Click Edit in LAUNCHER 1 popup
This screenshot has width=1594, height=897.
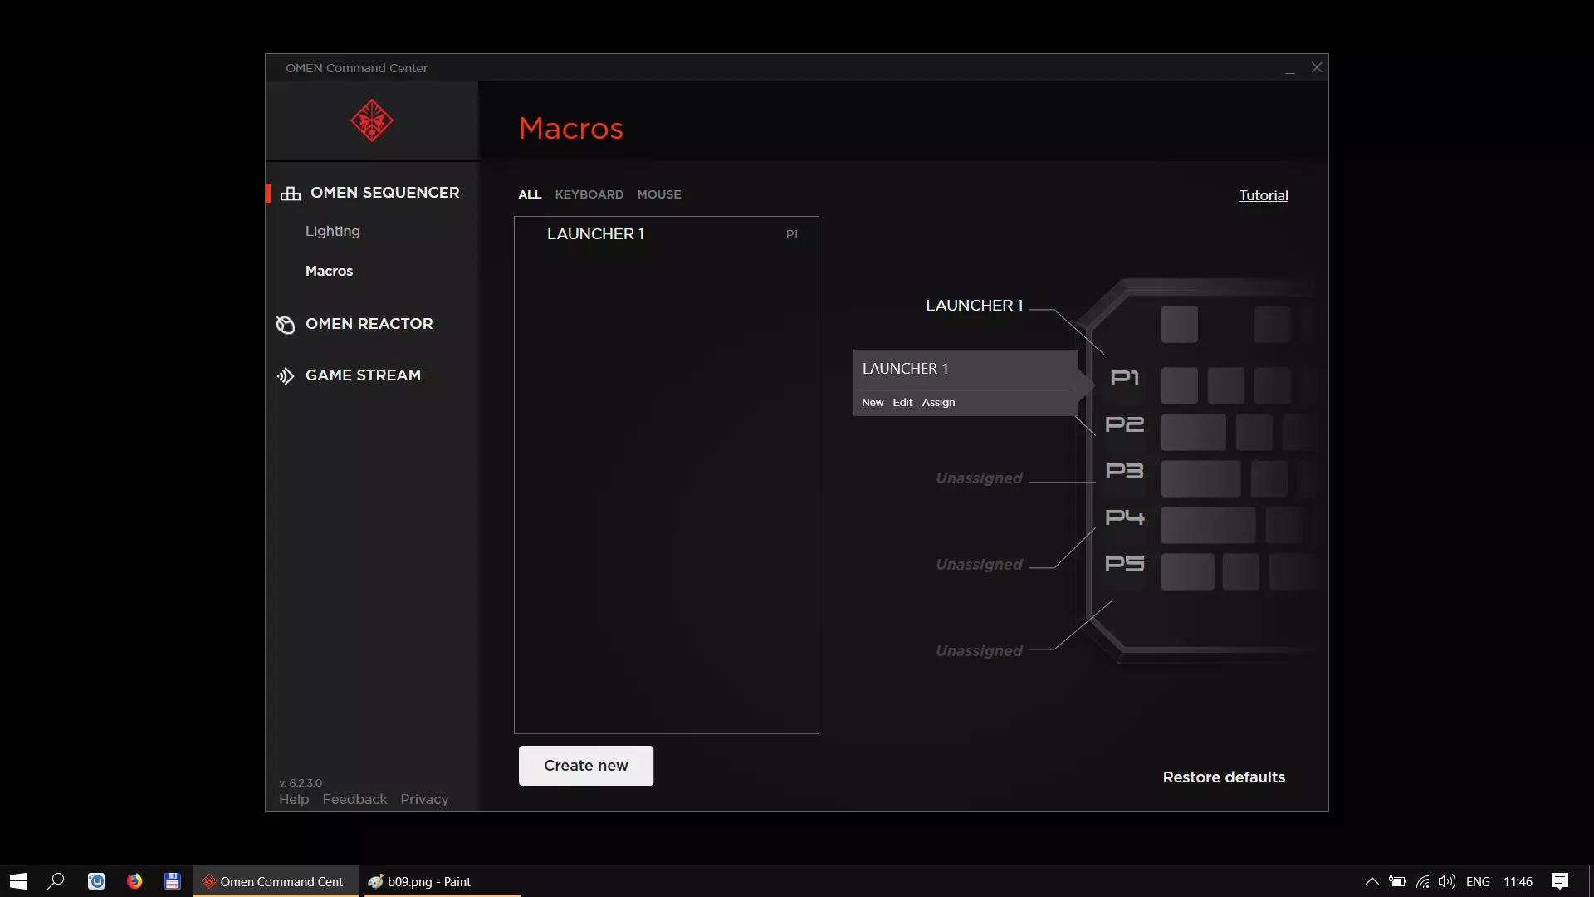tap(902, 403)
